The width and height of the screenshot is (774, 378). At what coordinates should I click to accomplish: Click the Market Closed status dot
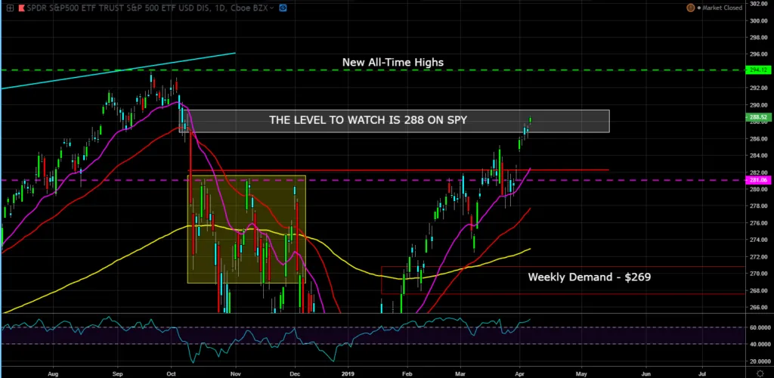pos(701,8)
